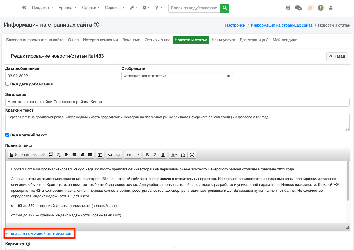Screen dimensions: 354x250
Task: Enable the 'Вкл дата добавления' checkbox
Action: click(x=8, y=84)
